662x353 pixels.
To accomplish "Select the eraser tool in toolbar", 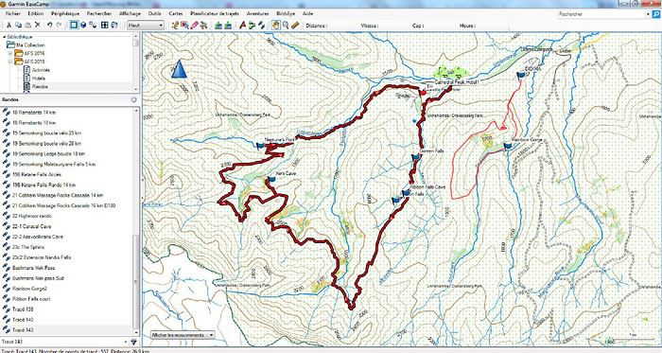I will (194, 26).
